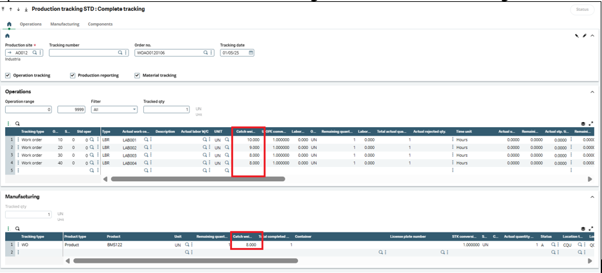Click the Catch weight 10.000 cell
Viewport: 602px width, 273px height.
(247, 140)
